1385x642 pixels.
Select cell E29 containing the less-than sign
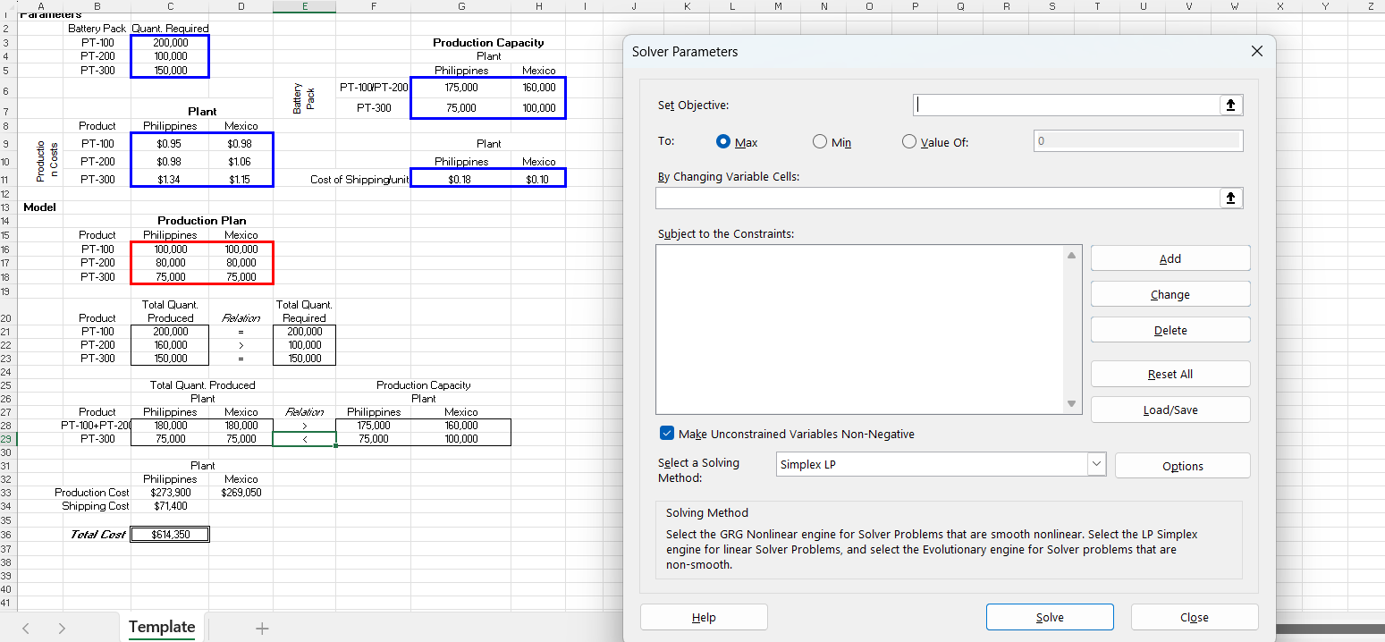304,439
